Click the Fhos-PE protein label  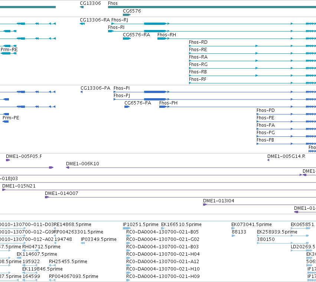[x=265, y=118]
